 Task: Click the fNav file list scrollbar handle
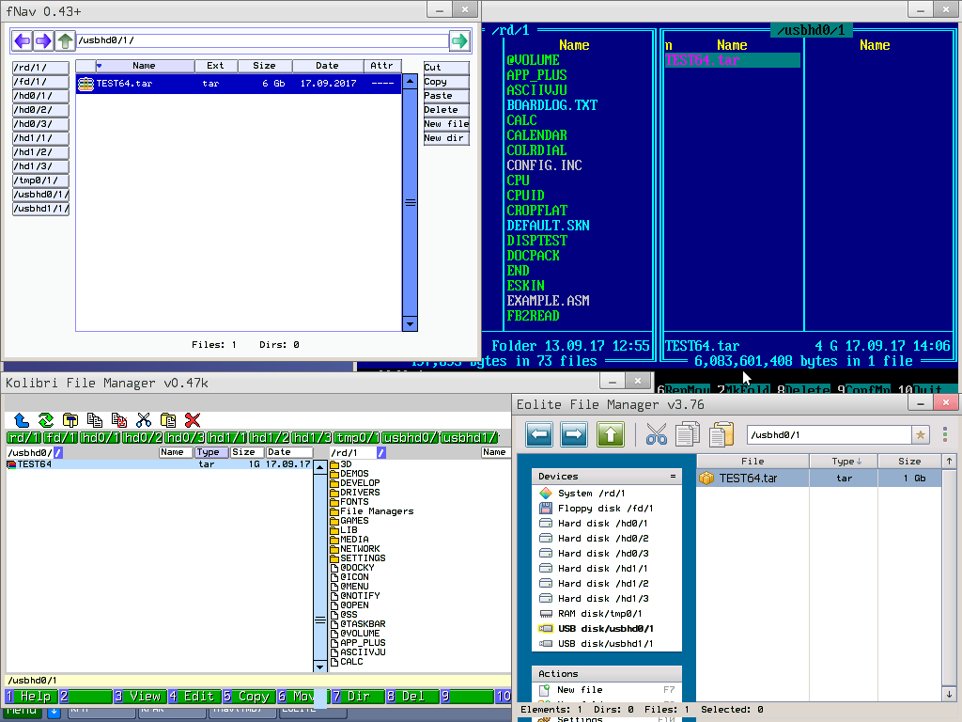point(410,202)
